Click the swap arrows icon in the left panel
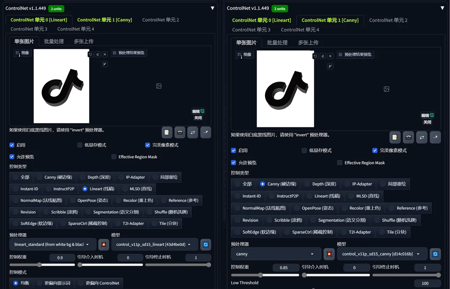Image resolution: width=450 pixels, height=289 pixels. click(193, 132)
